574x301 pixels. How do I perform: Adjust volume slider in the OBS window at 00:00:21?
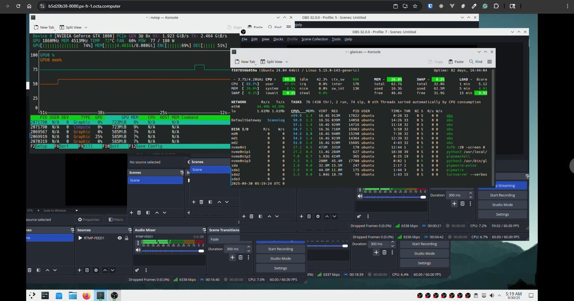point(395,197)
